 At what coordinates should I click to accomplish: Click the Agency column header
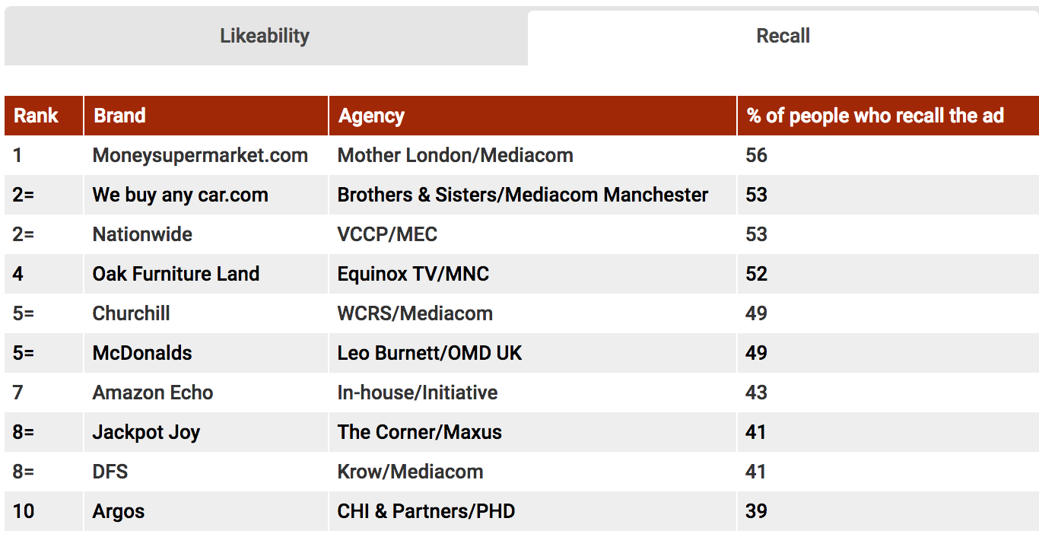coord(532,116)
